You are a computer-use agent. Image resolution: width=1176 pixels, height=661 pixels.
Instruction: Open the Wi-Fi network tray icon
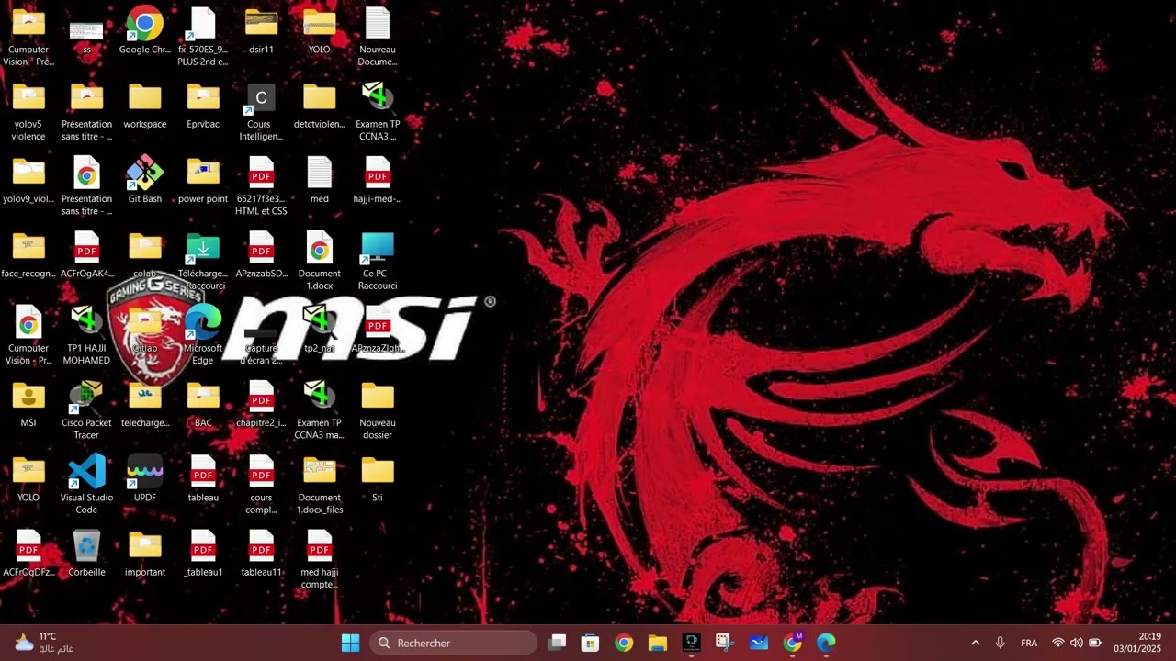[x=1057, y=643]
